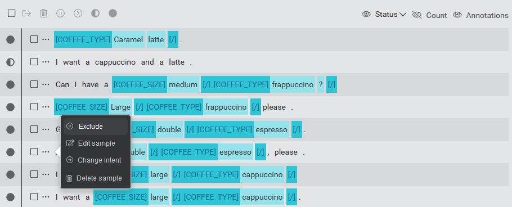
Task: Open the three-dot menu for the 'espresso, please' row
Action: click(x=46, y=152)
